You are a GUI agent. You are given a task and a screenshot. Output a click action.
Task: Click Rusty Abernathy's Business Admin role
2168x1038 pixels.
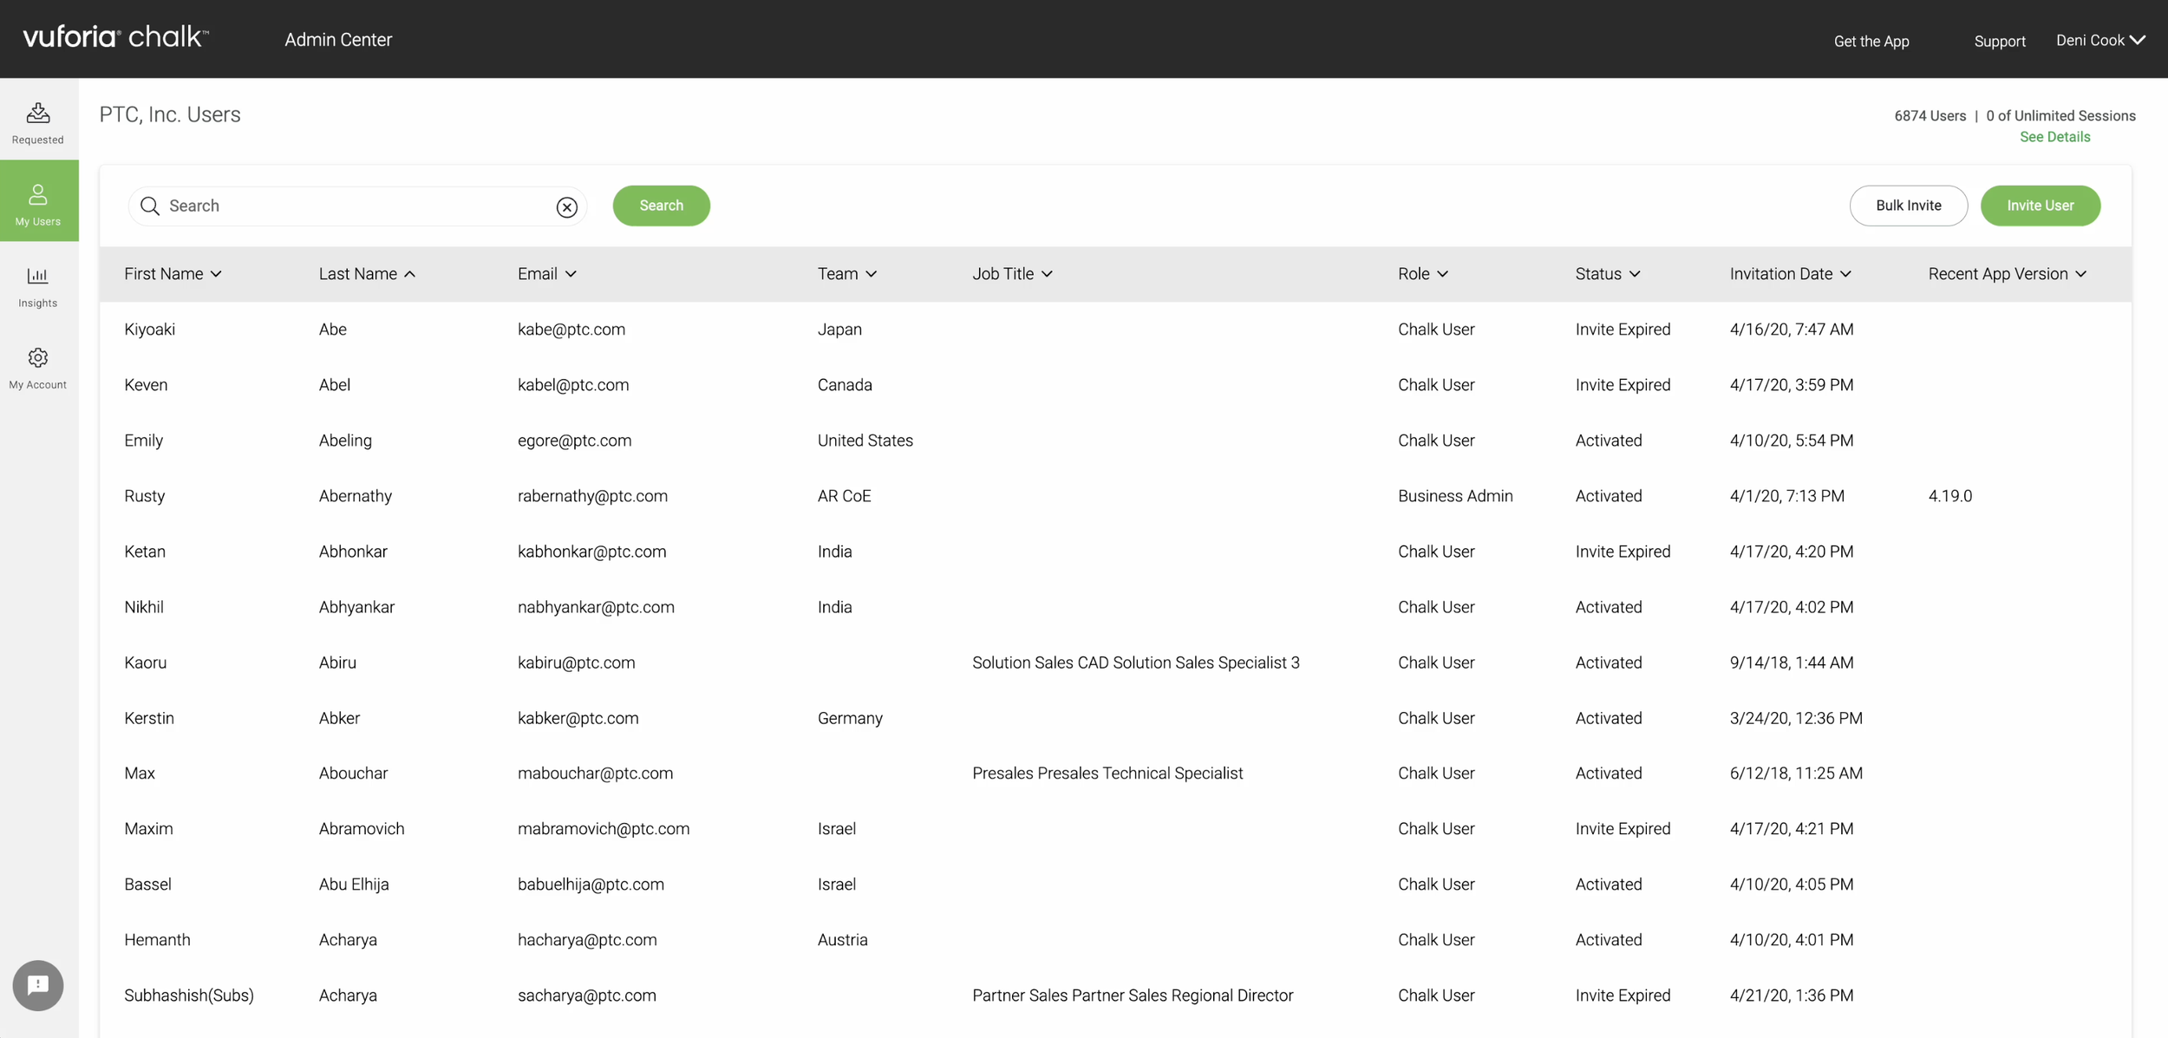point(1455,496)
